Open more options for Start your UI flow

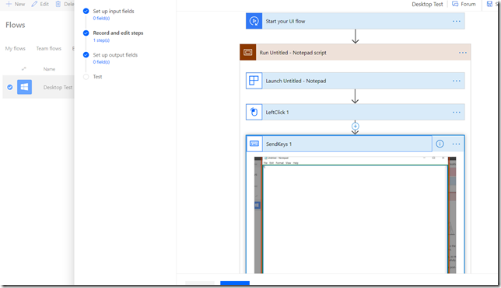click(x=456, y=21)
